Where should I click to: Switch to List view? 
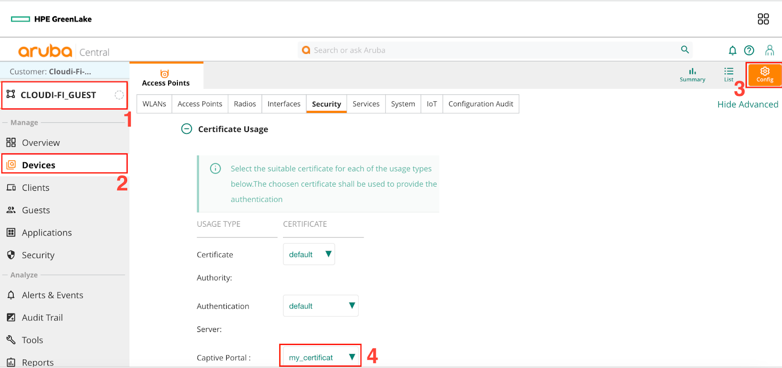tap(728, 75)
